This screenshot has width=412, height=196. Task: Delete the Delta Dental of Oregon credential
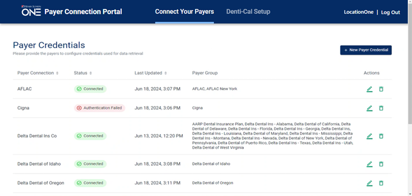click(381, 183)
